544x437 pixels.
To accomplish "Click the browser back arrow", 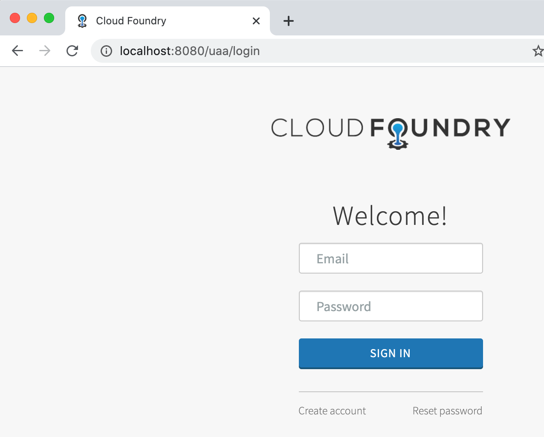I will (17, 51).
